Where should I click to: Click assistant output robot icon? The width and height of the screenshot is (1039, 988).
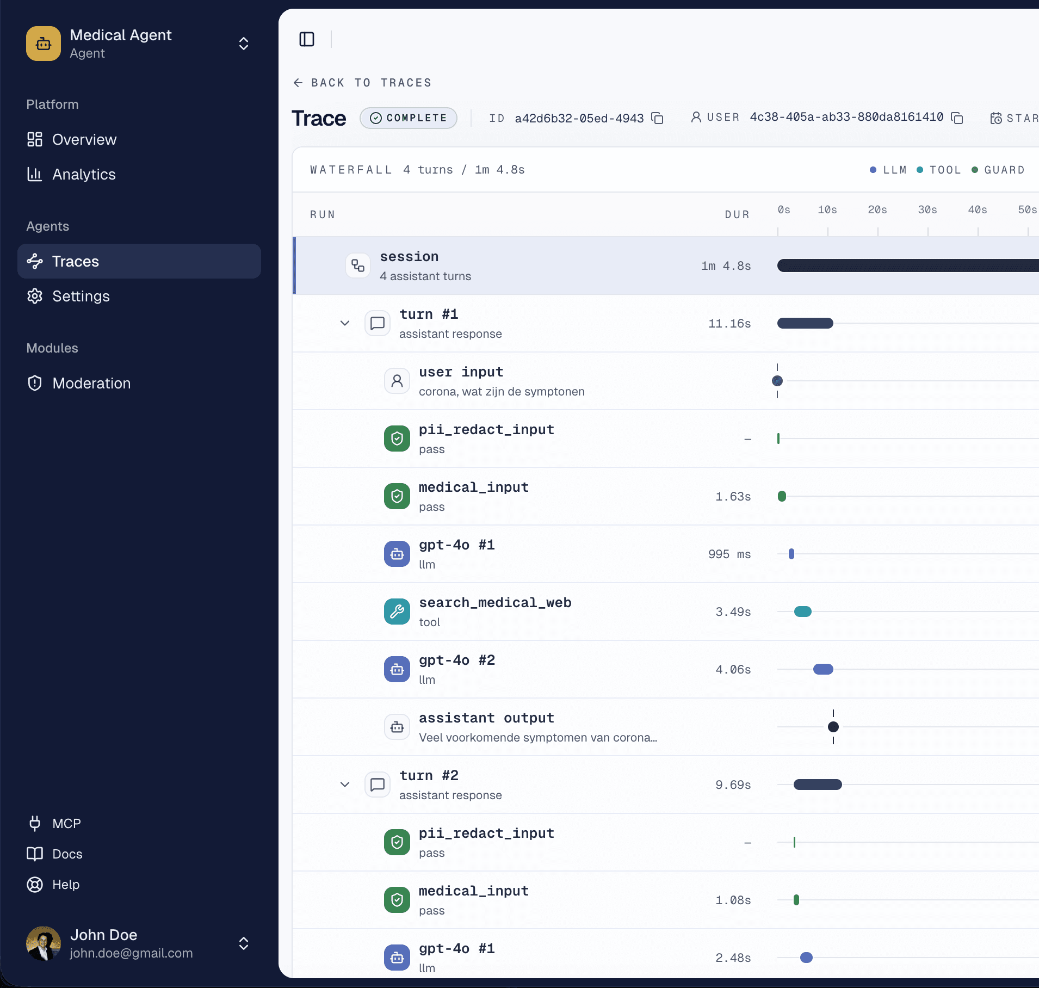click(397, 727)
